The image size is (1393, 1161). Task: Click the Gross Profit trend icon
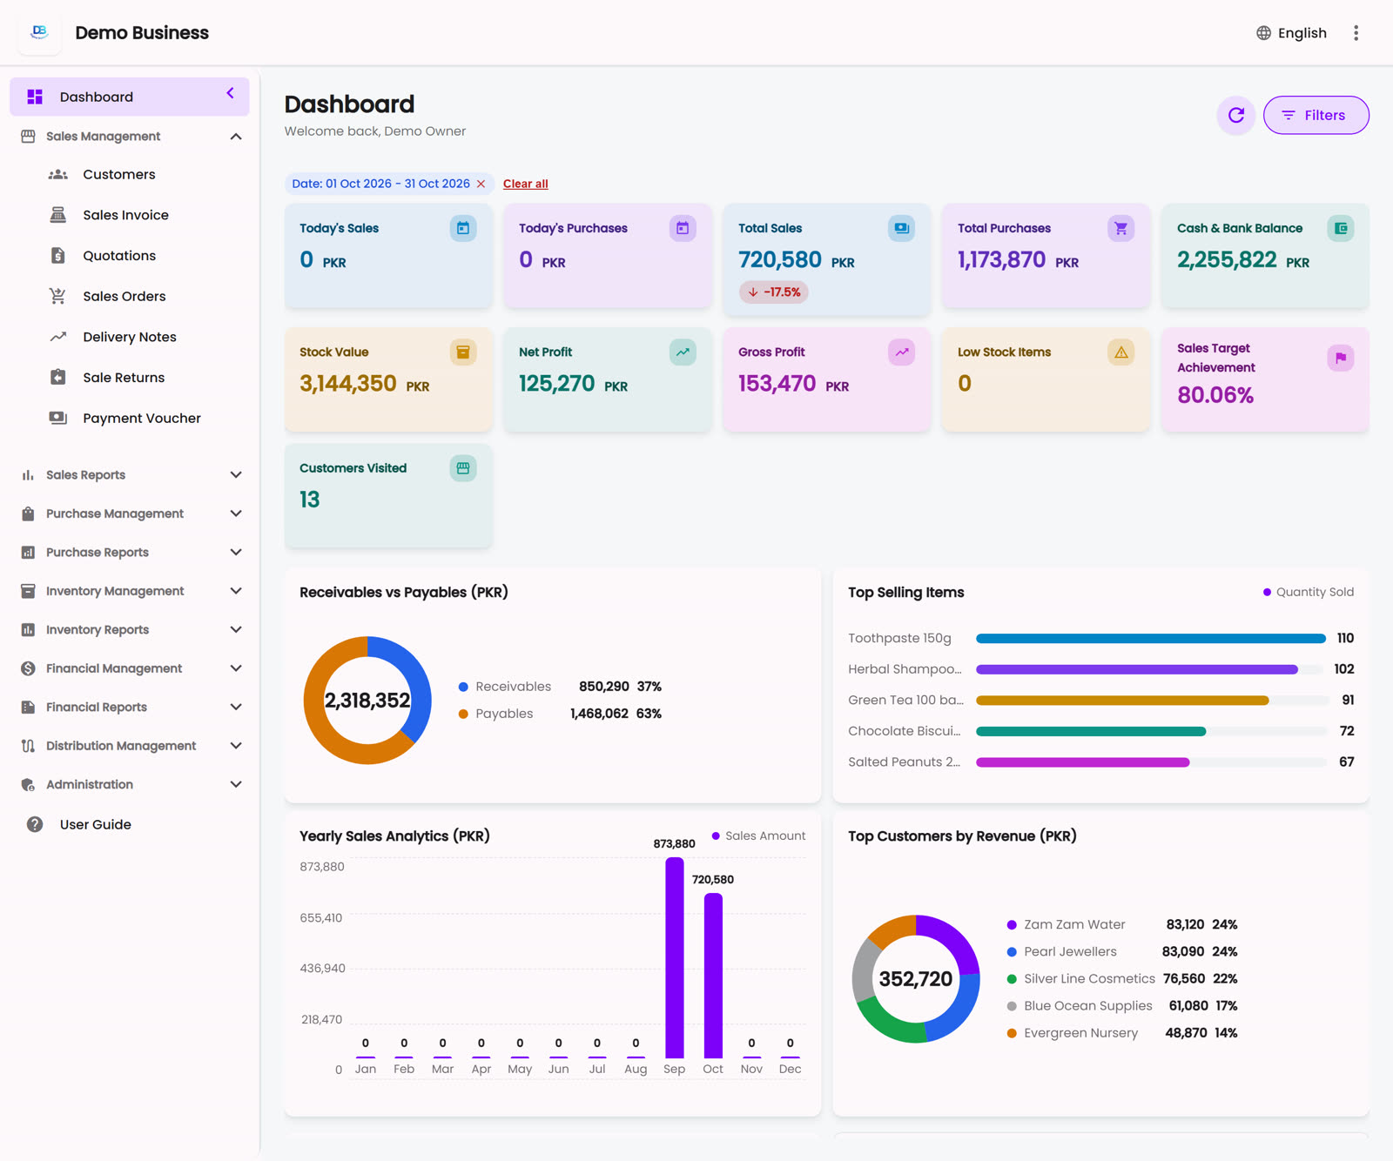(x=902, y=352)
